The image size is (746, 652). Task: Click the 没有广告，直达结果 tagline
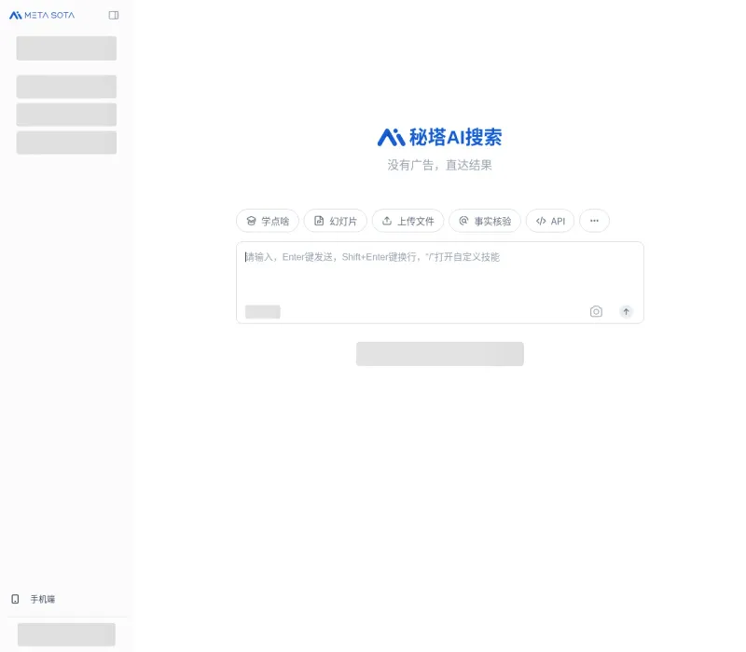(439, 165)
